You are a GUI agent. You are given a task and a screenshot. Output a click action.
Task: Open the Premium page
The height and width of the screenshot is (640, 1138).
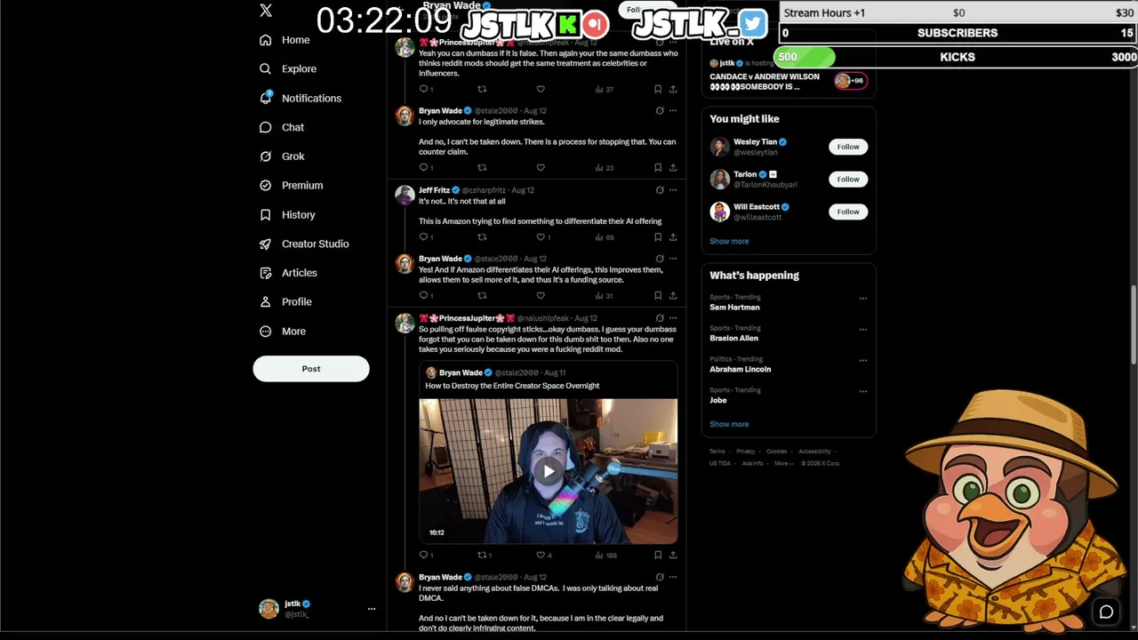pos(290,186)
